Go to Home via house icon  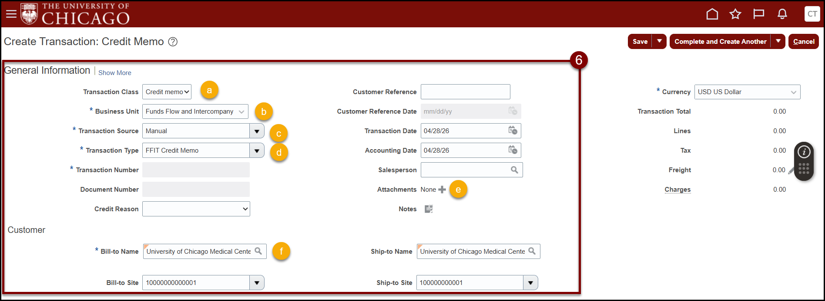[712, 14]
